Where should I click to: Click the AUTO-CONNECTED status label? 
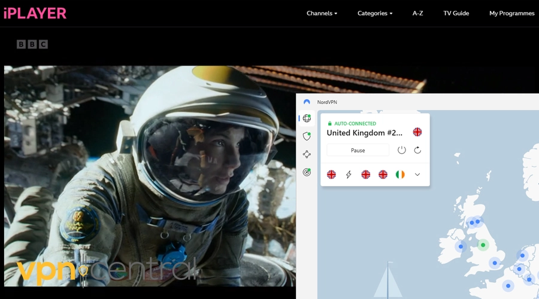tap(355, 124)
